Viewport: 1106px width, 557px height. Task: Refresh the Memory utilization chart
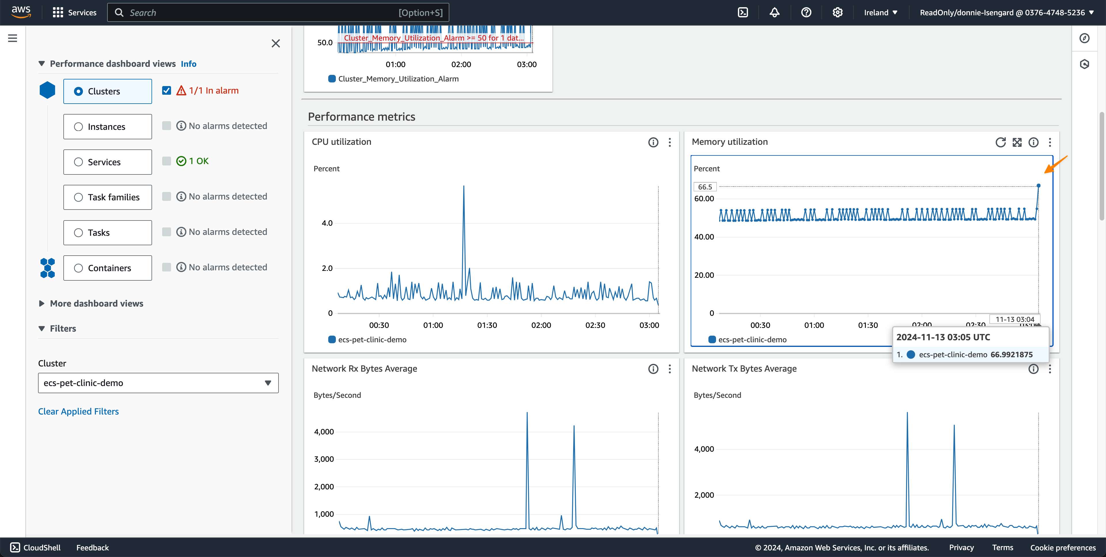click(x=1000, y=142)
